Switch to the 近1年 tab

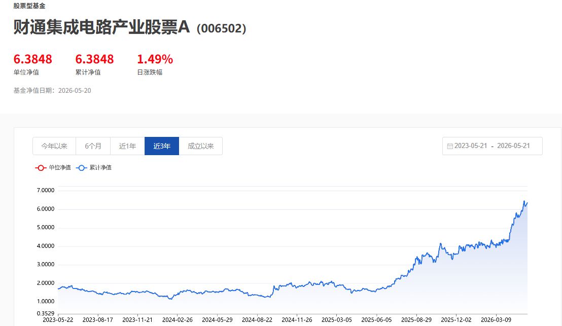(x=127, y=146)
